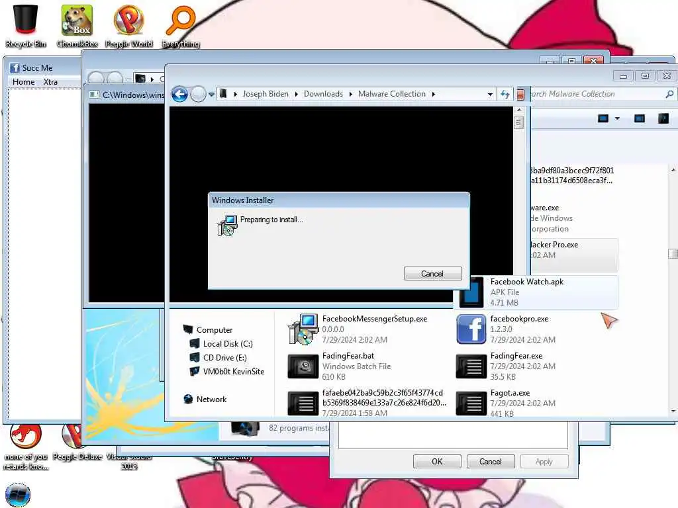Toggle the preview pane icon

point(640,118)
